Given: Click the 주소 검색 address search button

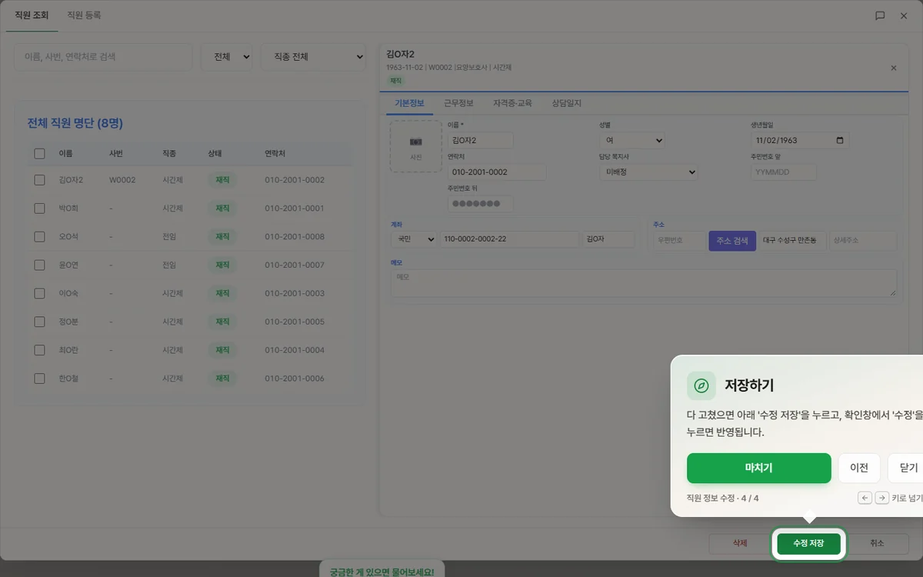Looking at the screenshot, I should (x=732, y=241).
